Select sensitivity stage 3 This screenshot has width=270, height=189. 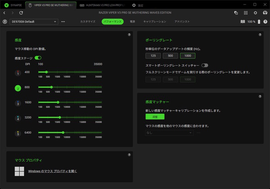(18, 104)
